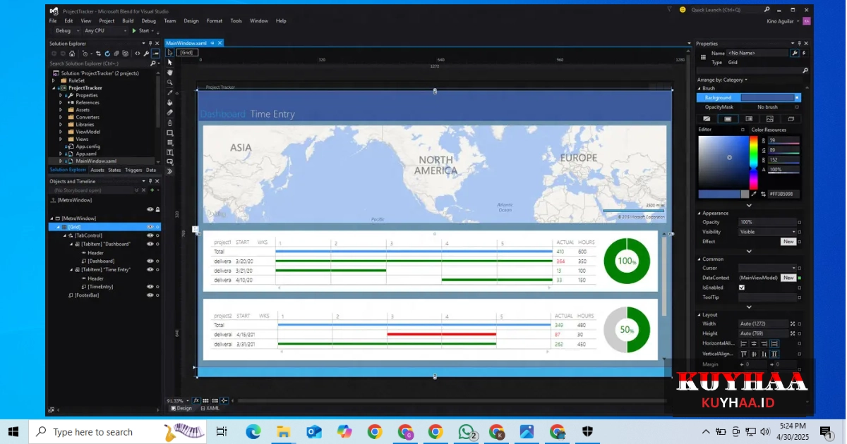The height and width of the screenshot is (444, 847).
Task: Switch to the XAML view tab
Action: tap(210, 408)
